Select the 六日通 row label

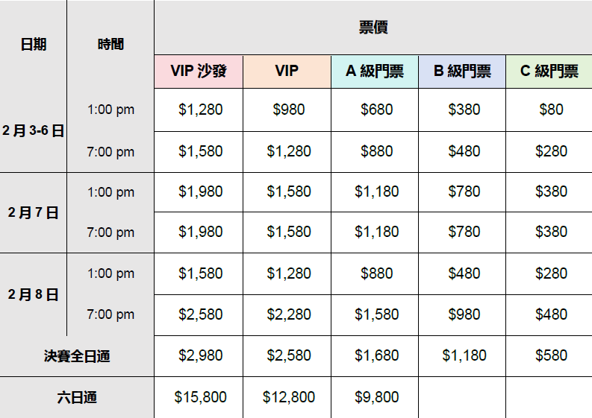tap(77, 397)
